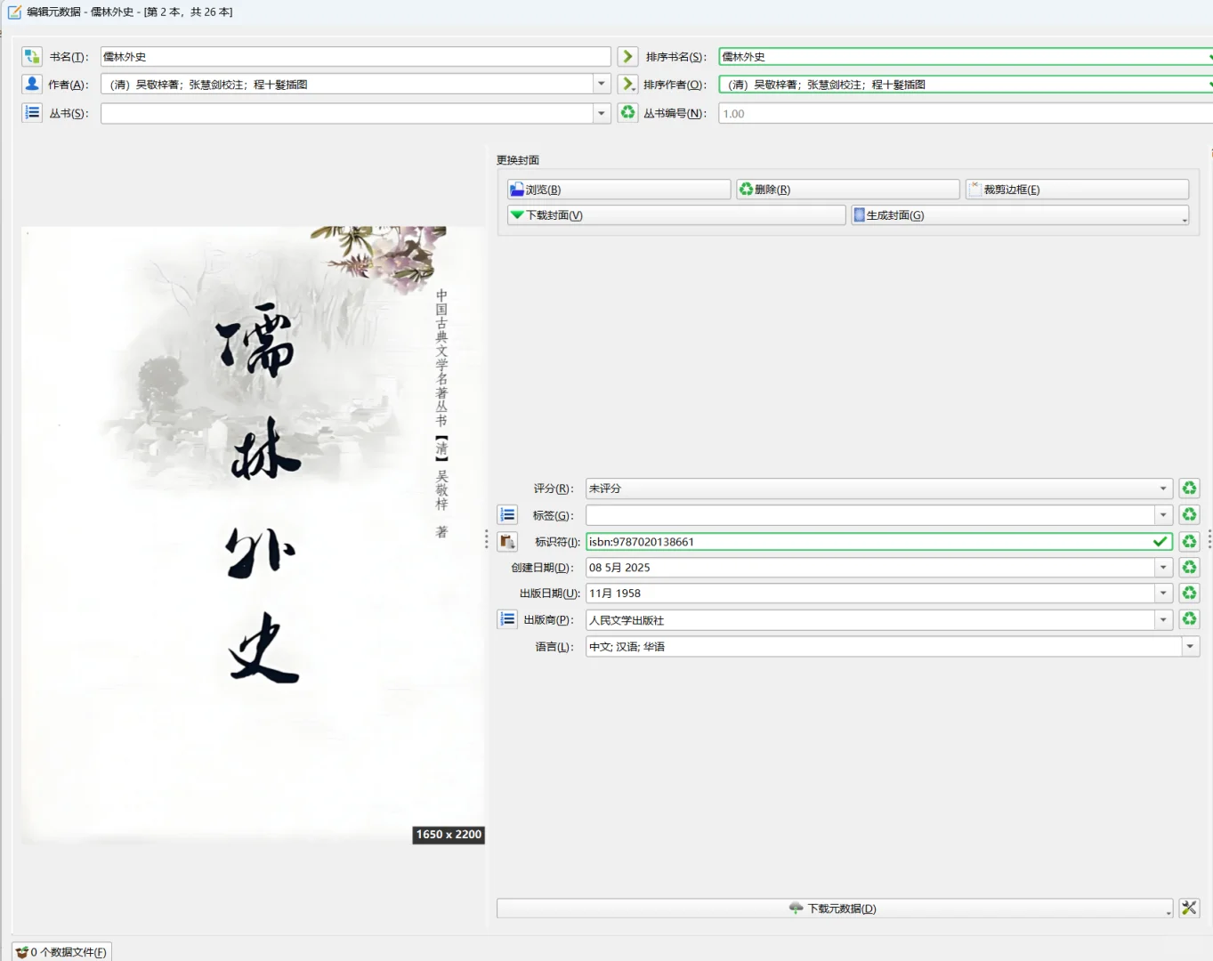Click into the 丛书编号 number field
Viewport: 1213px width, 961px height.
965,114
